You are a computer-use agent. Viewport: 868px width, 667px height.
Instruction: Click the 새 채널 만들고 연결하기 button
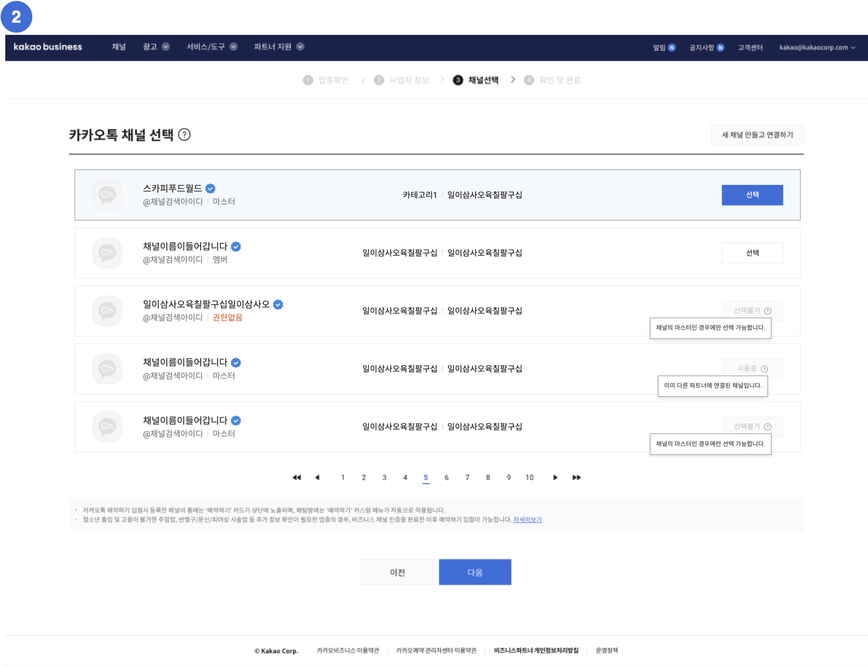[x=757, y=135]
